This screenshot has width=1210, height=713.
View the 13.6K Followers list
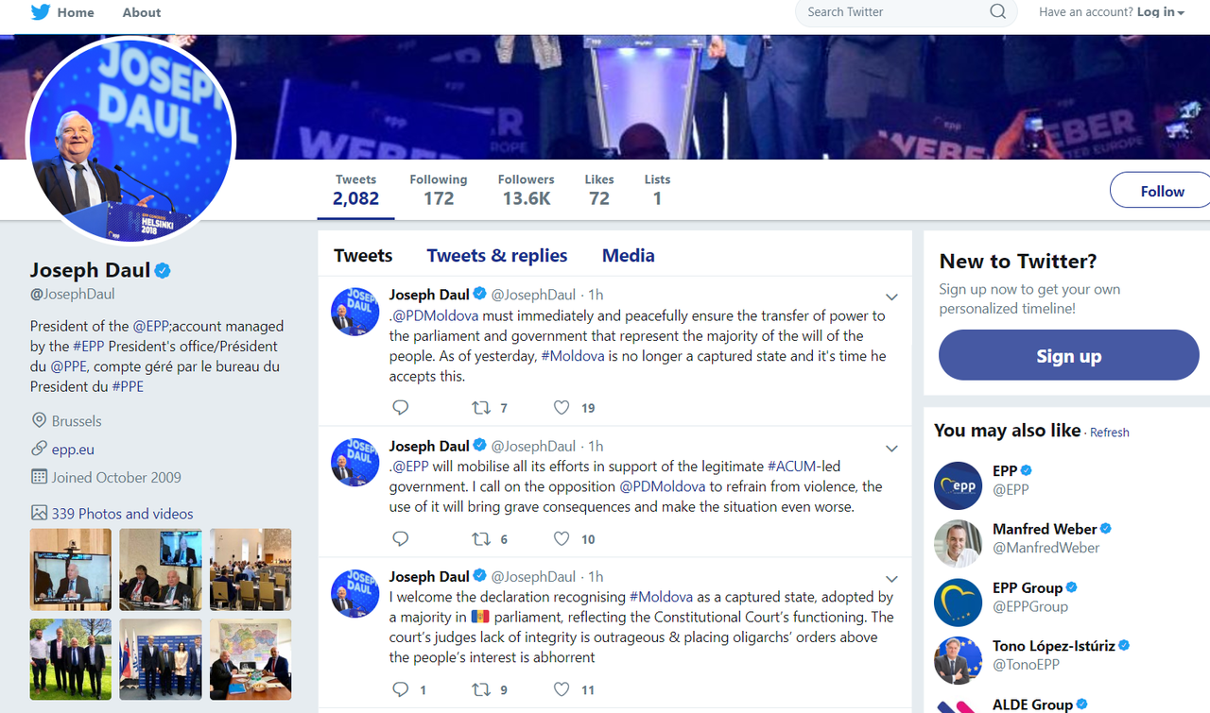pos(526,190)
